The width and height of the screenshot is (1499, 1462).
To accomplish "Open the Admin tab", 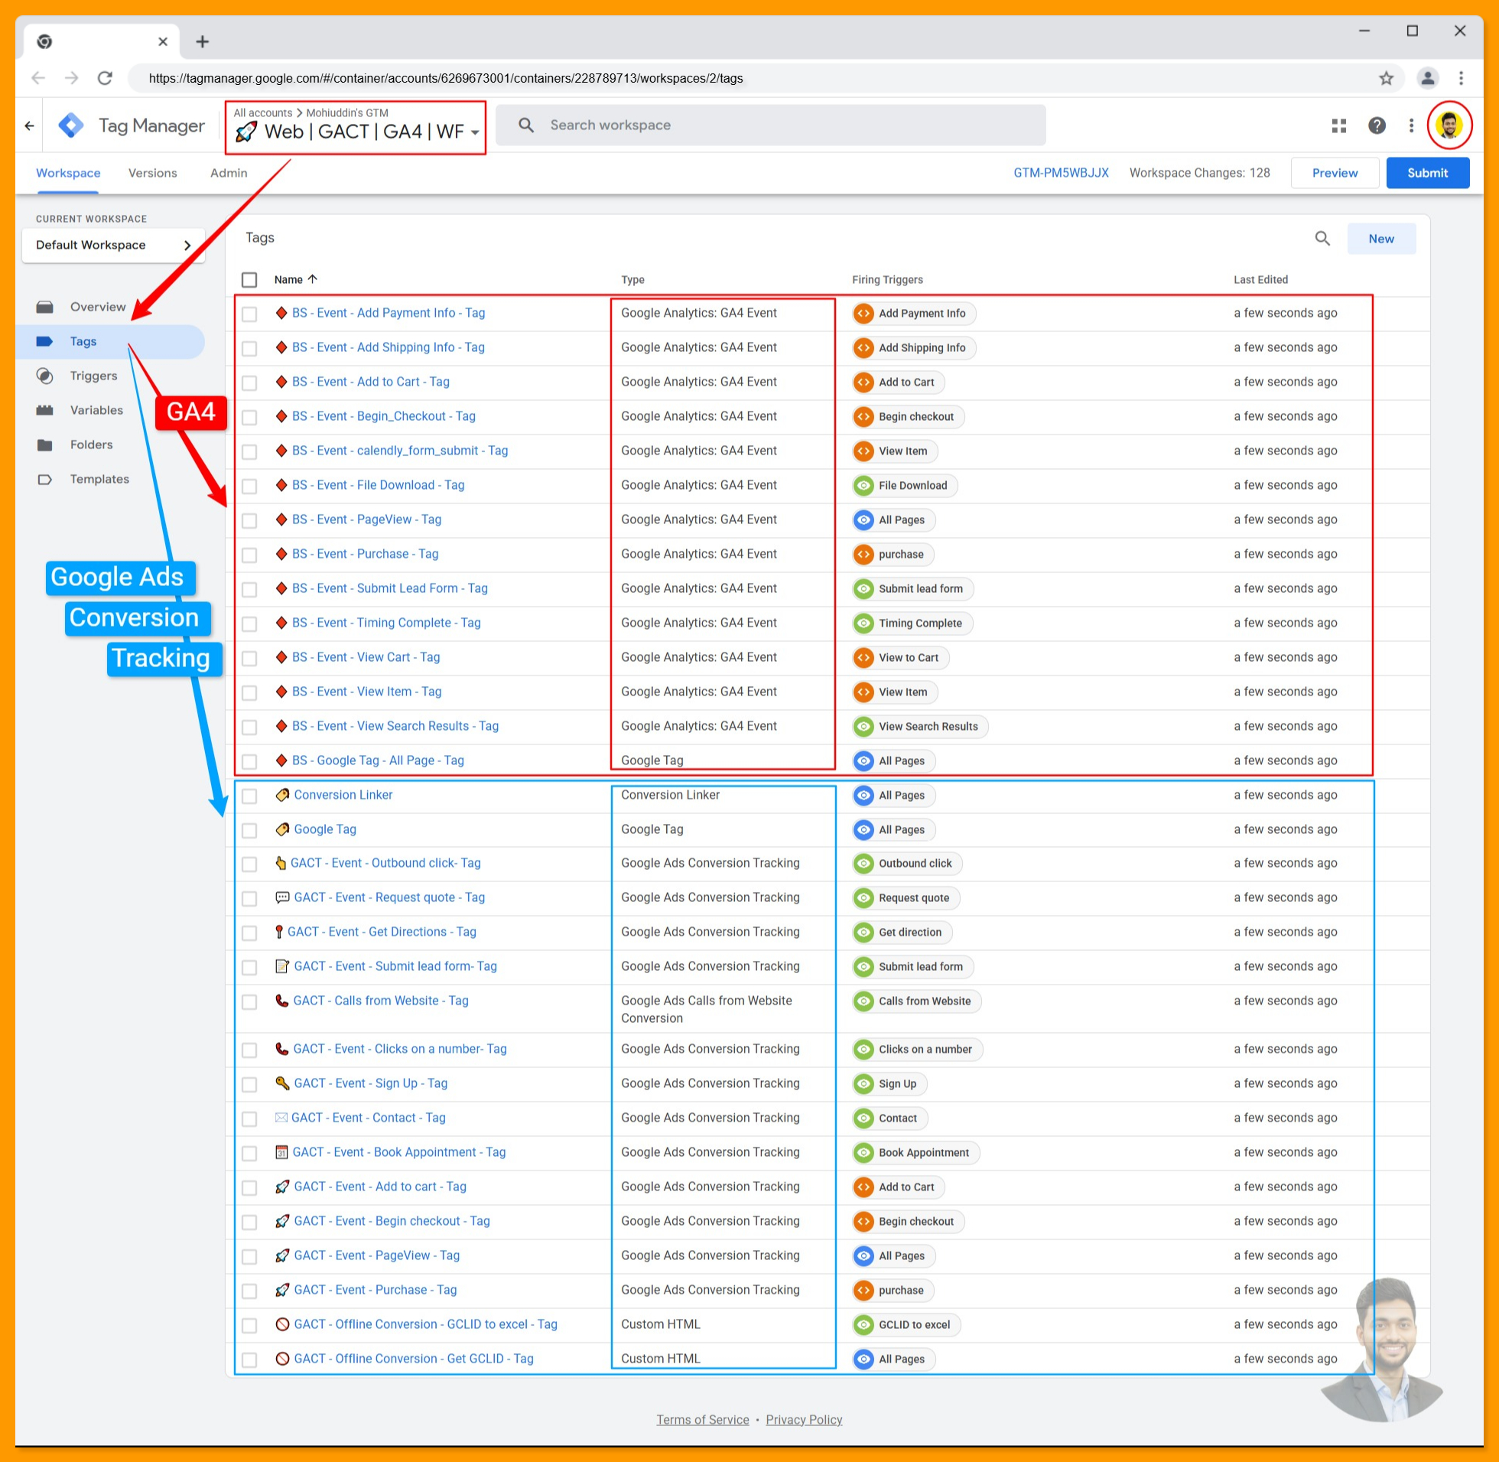I will point(227,173).
